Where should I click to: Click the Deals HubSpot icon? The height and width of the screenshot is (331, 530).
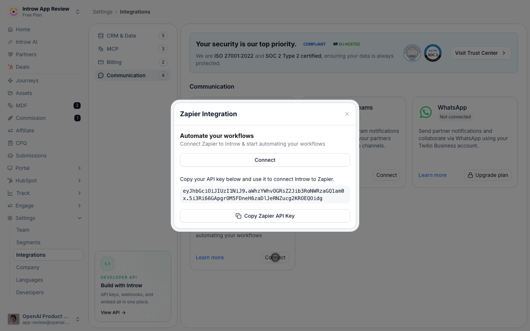tap(10, 67)
